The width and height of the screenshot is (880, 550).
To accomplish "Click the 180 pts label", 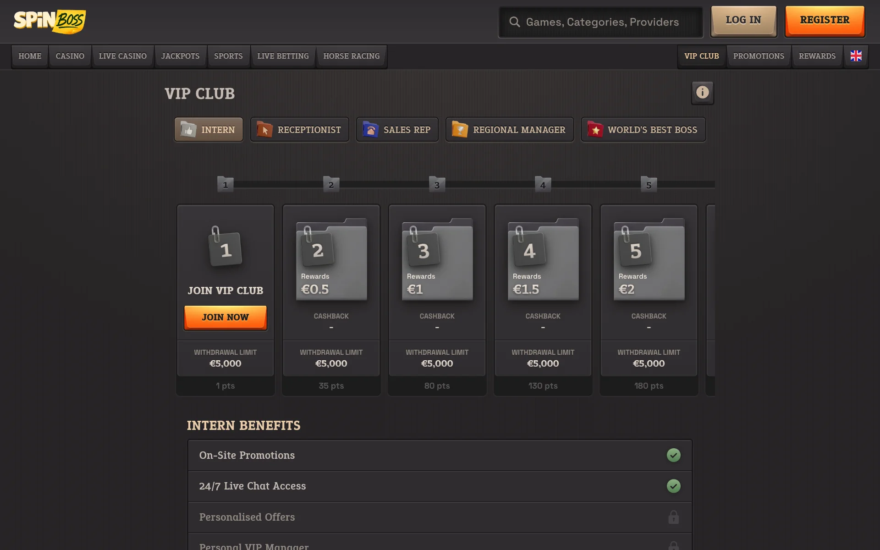I will 649,386.
